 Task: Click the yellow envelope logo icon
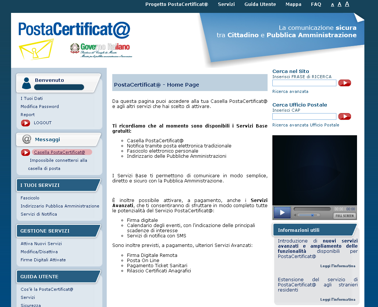36,49
